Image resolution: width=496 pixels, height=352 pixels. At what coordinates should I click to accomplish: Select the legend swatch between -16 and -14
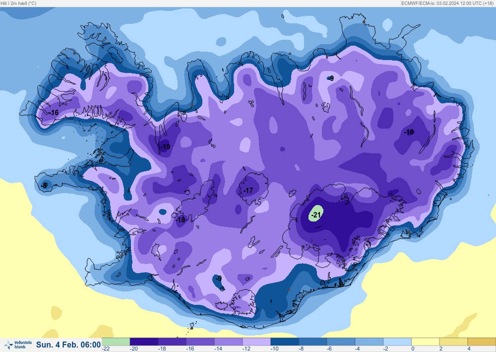(200, 342)
